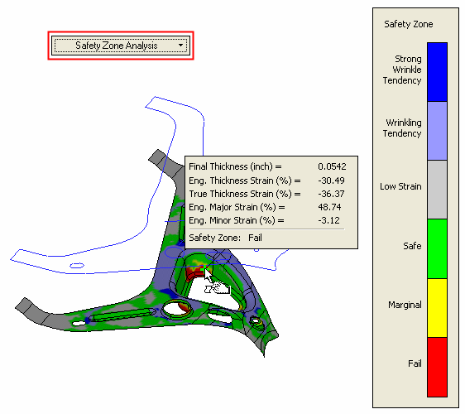Select the dark blue Strong Wrinkle Tendency swatch
The image size is (465, 414).
tap(437, 72)
